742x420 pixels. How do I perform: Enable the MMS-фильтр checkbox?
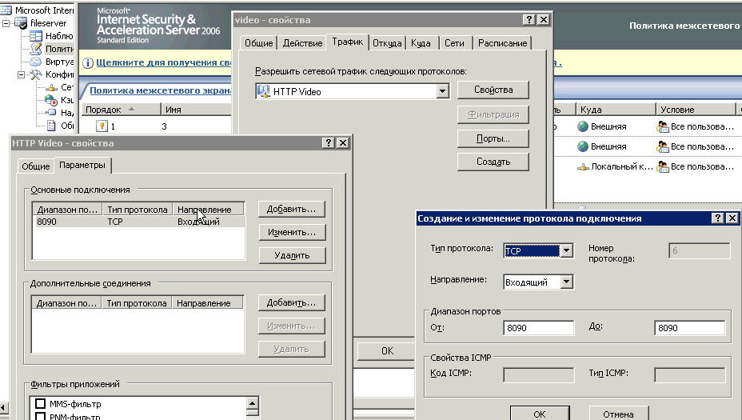click(41, 403)
